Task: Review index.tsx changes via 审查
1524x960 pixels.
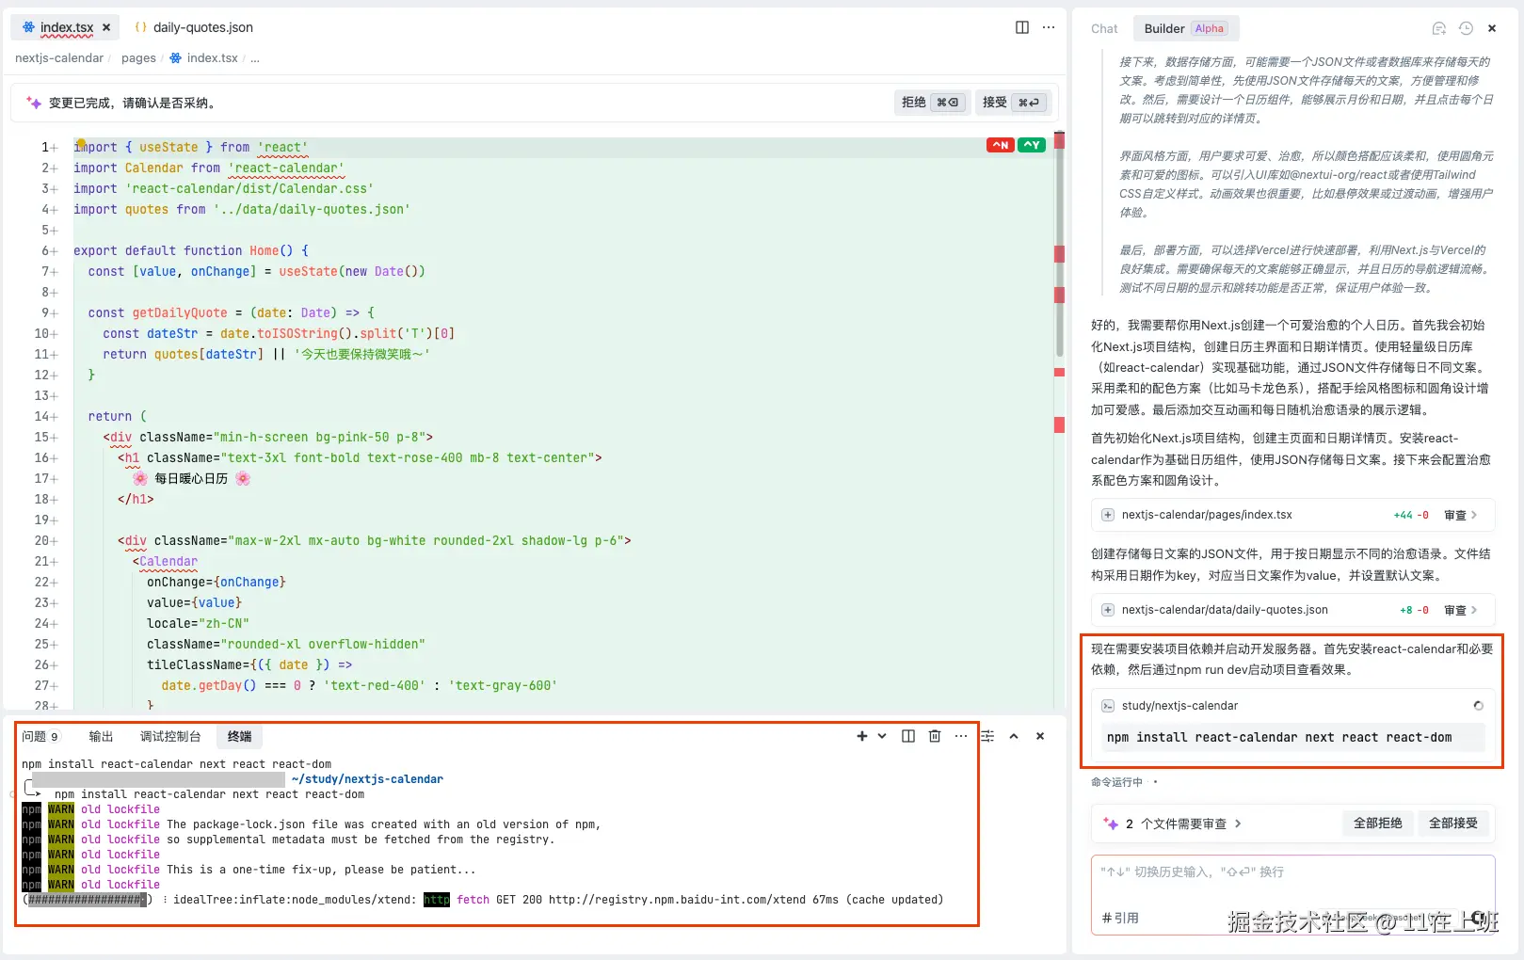Action: [x=1461, y=515]
